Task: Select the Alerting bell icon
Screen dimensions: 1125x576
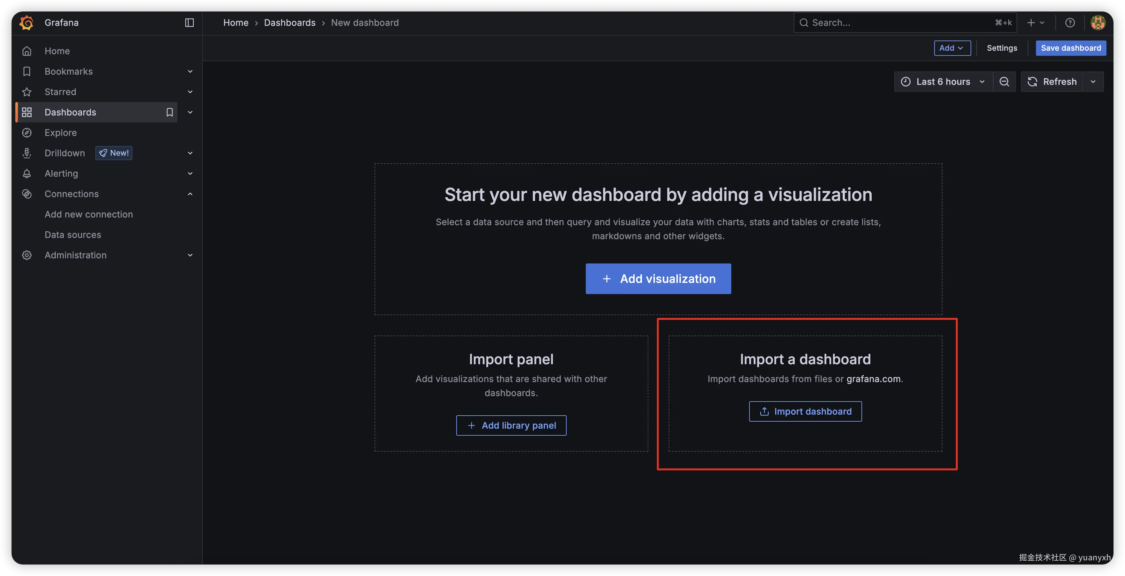Action: 26,174
